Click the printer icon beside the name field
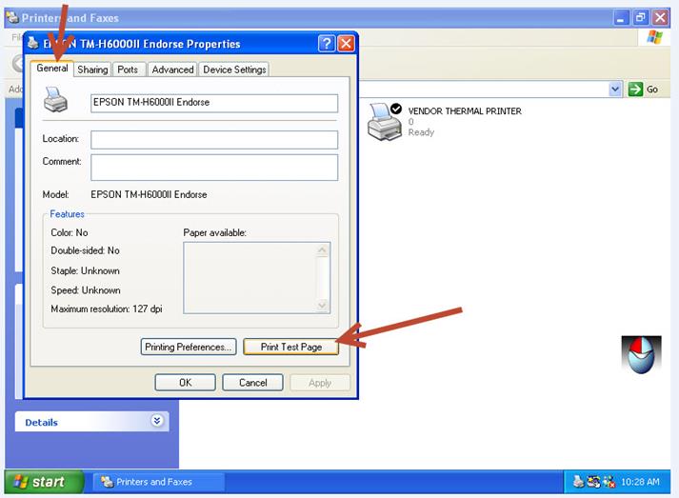This screenshot has height=498, width=679. point(55,99)
